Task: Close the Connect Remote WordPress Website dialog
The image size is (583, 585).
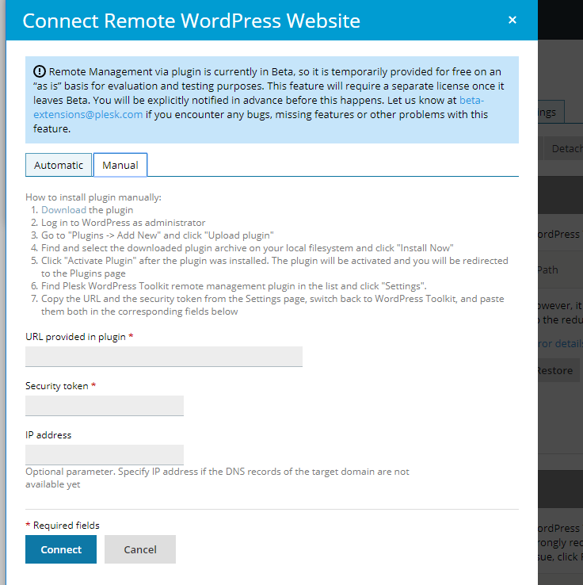Action: [x=513, y=20]
